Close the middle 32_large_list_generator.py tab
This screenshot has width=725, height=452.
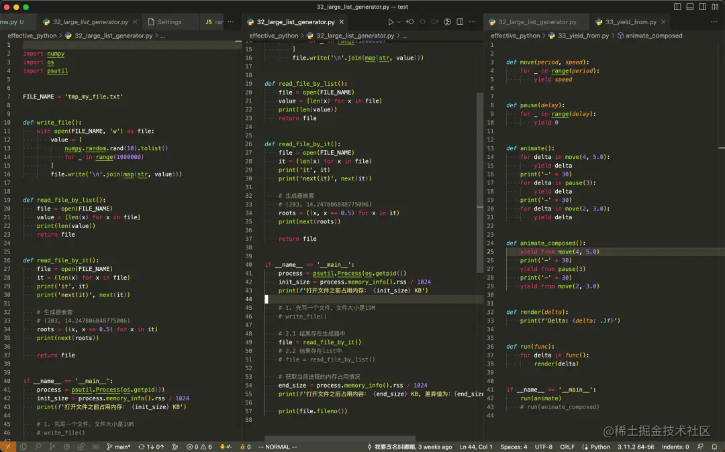pos(341,21)
